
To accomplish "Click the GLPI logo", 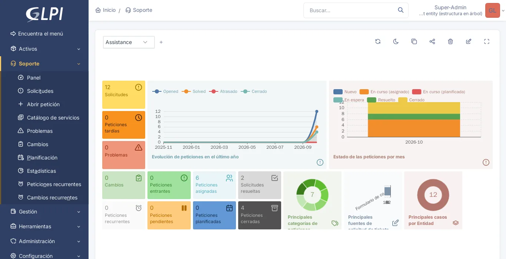I will click(44, 14).
